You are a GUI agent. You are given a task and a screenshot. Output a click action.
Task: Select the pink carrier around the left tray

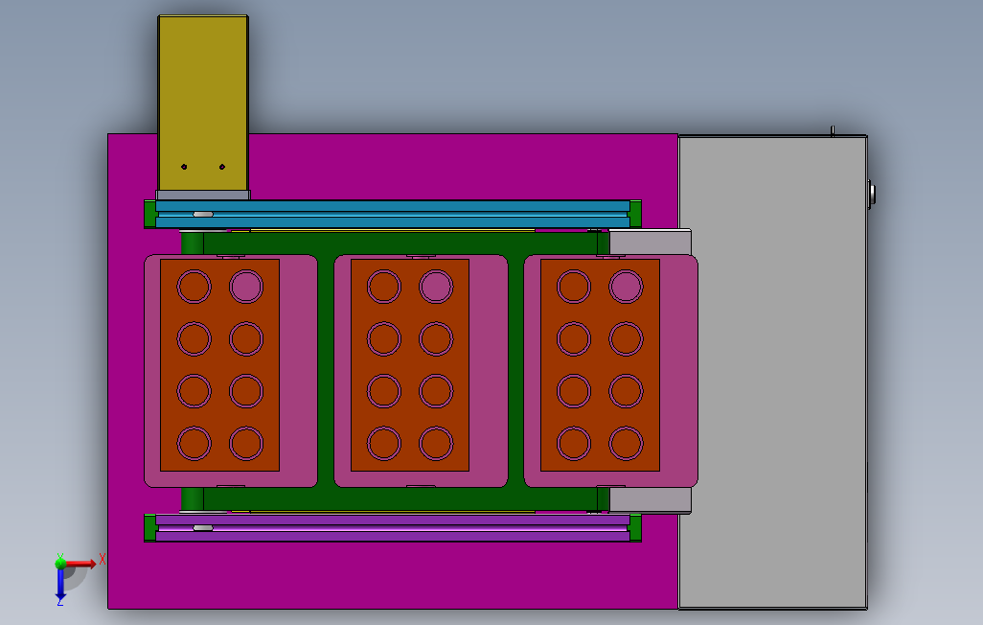[x=298, y=371]
